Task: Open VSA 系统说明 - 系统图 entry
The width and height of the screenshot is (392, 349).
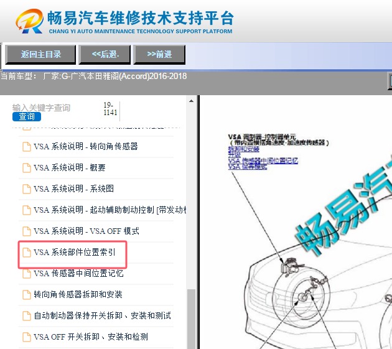Action: point(74,188)
